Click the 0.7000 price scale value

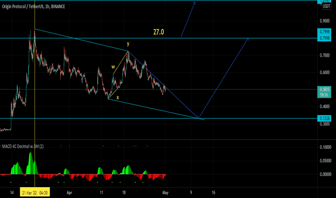pyautogui.click(x=324, y=55)
